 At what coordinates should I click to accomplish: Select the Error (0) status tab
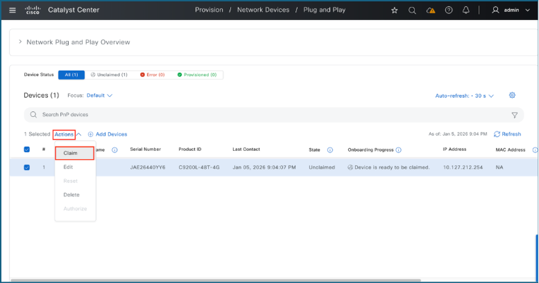pyautogui.click(x=153, y=75)
